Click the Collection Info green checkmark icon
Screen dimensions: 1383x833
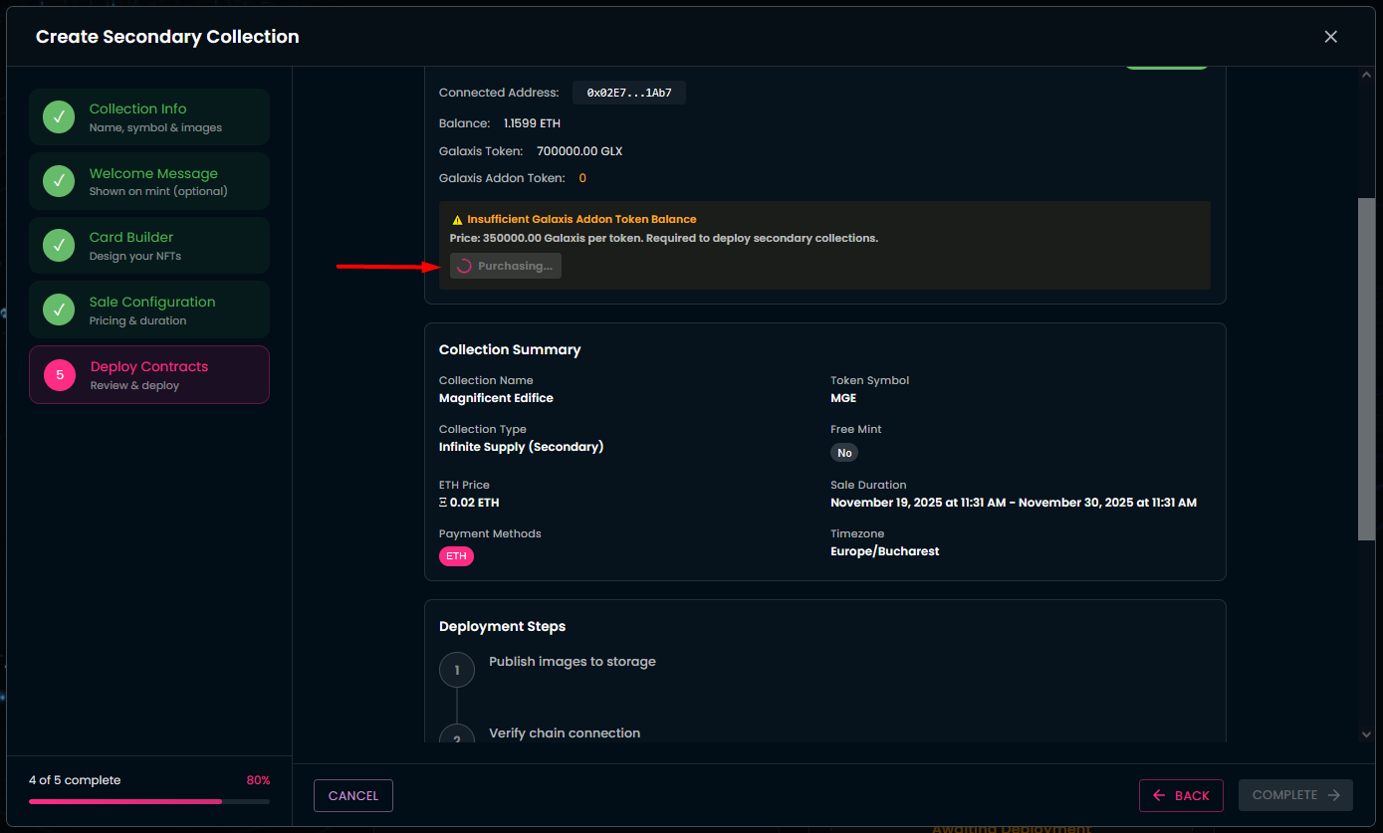click(x=59, y=117)
